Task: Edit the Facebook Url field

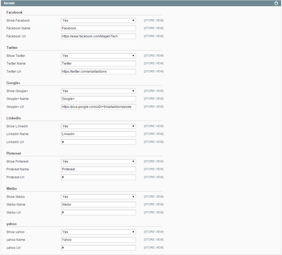Action: 98,36
